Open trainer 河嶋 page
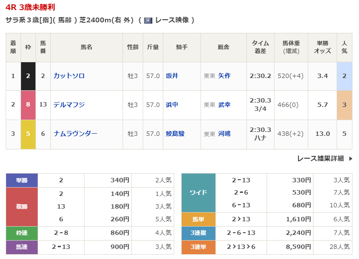This screenshot has height=259, width=359. [x=224, y=134]
